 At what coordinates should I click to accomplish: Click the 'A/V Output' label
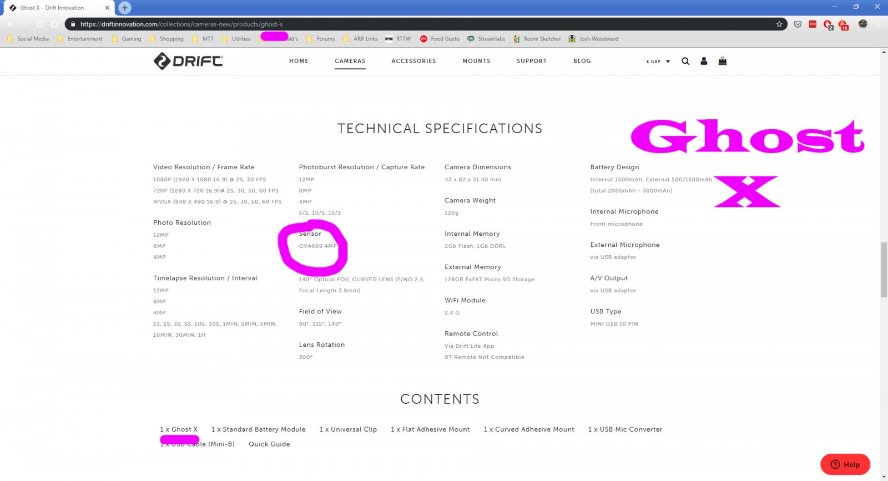point(609,278)
